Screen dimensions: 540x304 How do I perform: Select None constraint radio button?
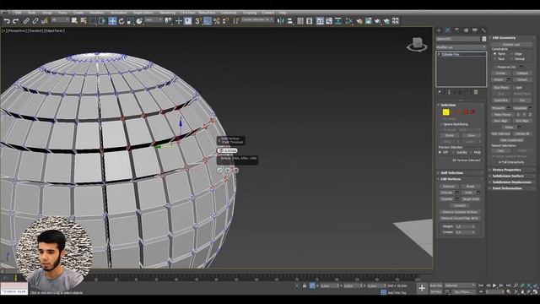(495, 54)
